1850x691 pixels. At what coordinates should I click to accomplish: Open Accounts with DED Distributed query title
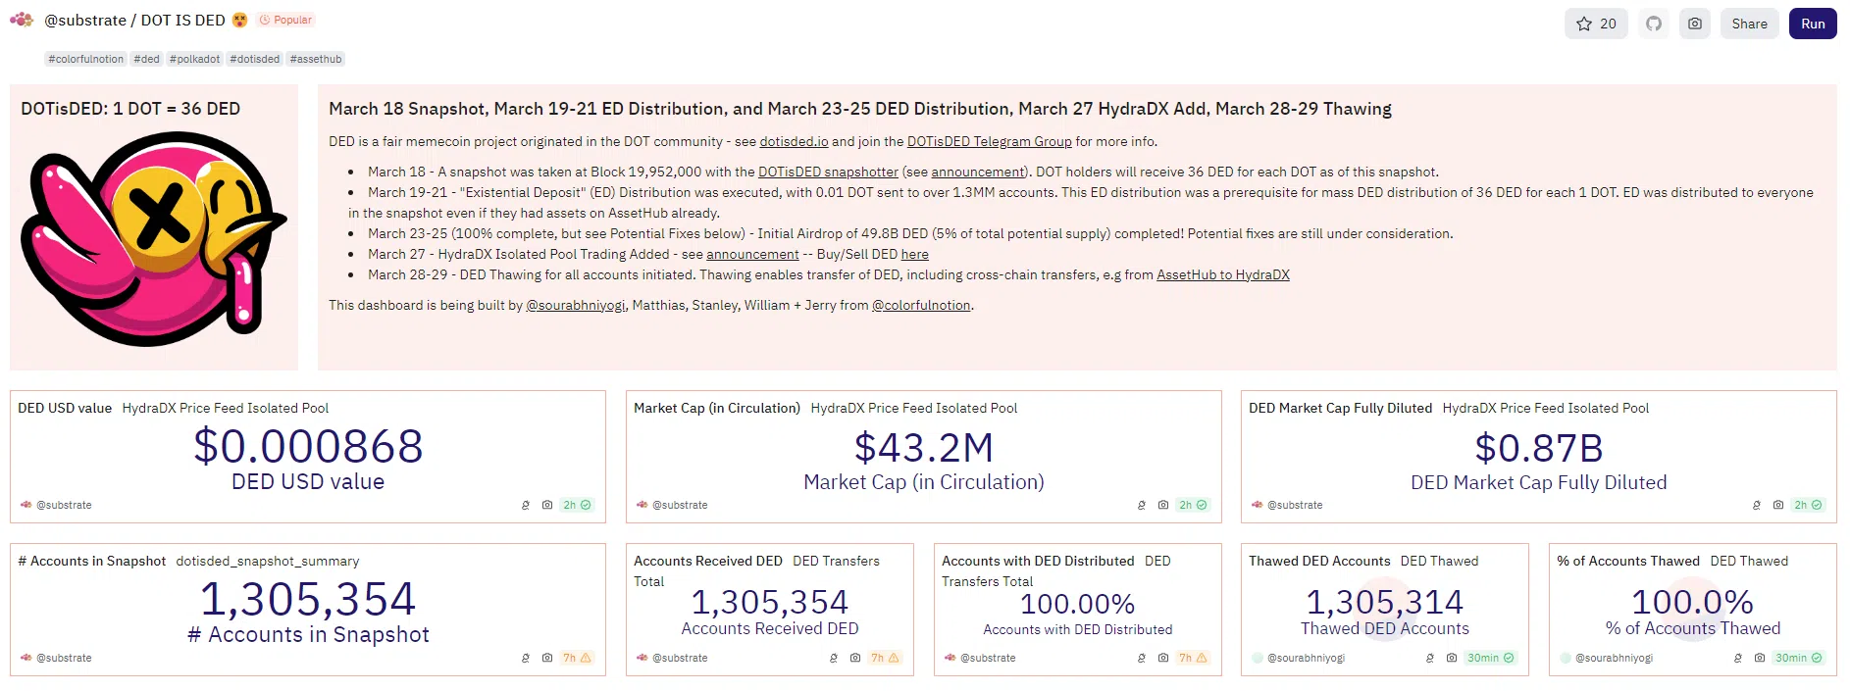1038,562
